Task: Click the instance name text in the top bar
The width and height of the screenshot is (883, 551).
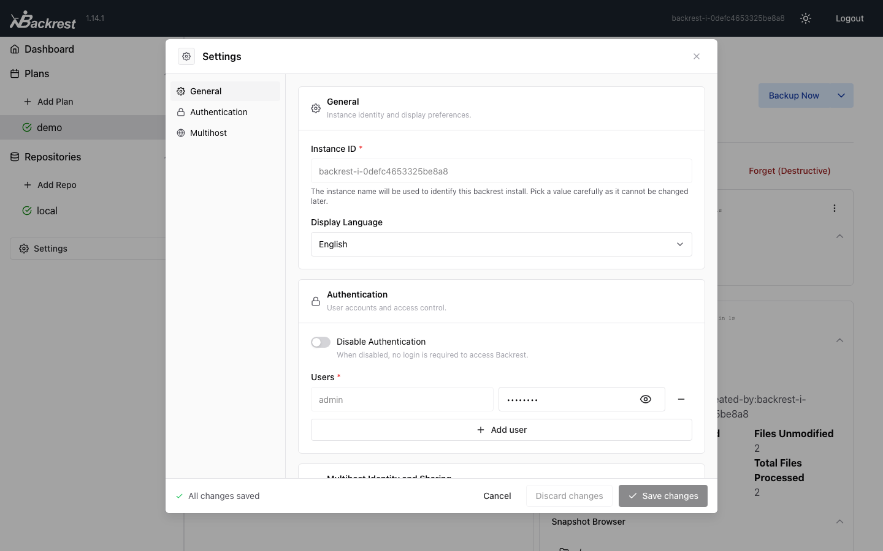Action: click(x=728, y=18)
